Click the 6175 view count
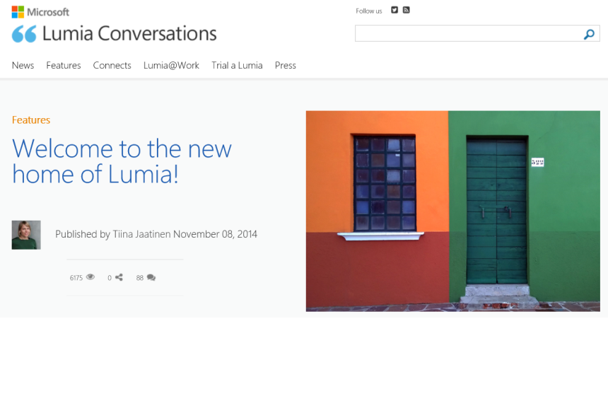The height and width of the screenshot is (396, 608). [x=76, y=278]
